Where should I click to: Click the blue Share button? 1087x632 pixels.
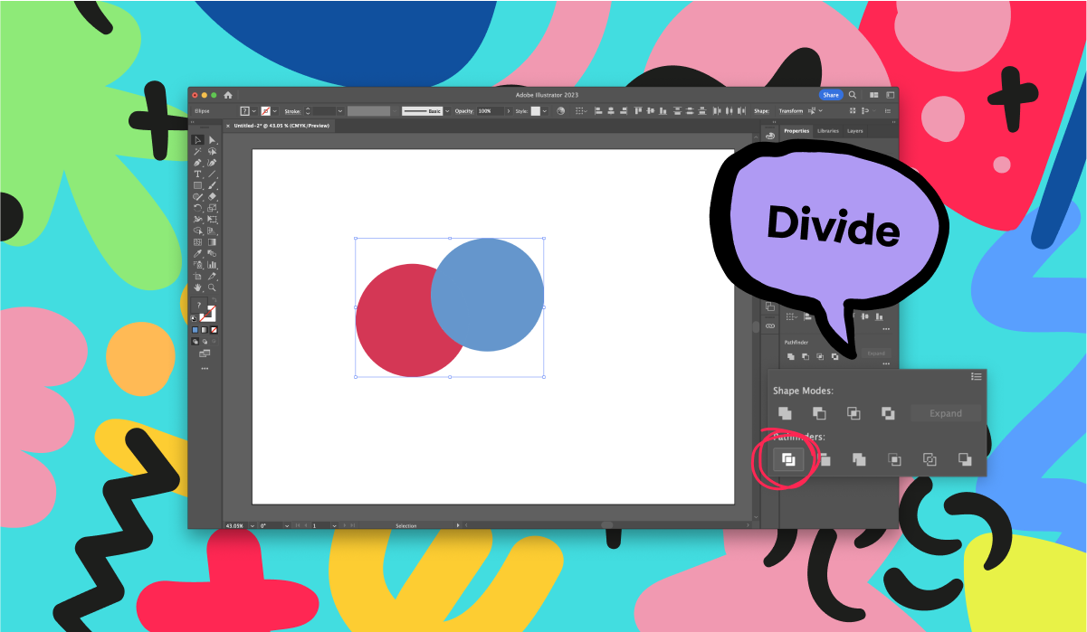830,95
